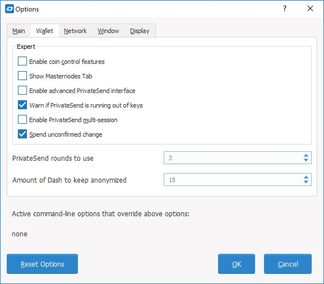Open the Network tab
The image size is (324, 284).
75,31
